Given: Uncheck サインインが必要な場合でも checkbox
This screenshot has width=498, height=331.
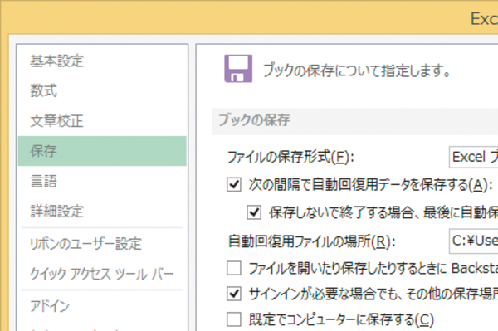Looking at the screenshot, I should tap(234, 294).
